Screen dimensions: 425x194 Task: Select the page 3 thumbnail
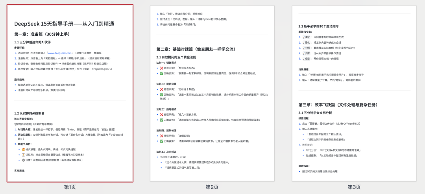tap(354, 93)
